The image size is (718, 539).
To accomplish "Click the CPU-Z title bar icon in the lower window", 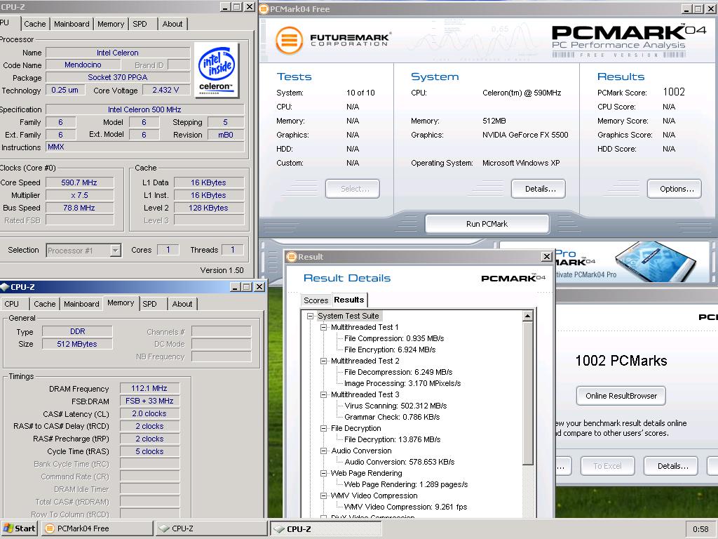I will point(5,287).
